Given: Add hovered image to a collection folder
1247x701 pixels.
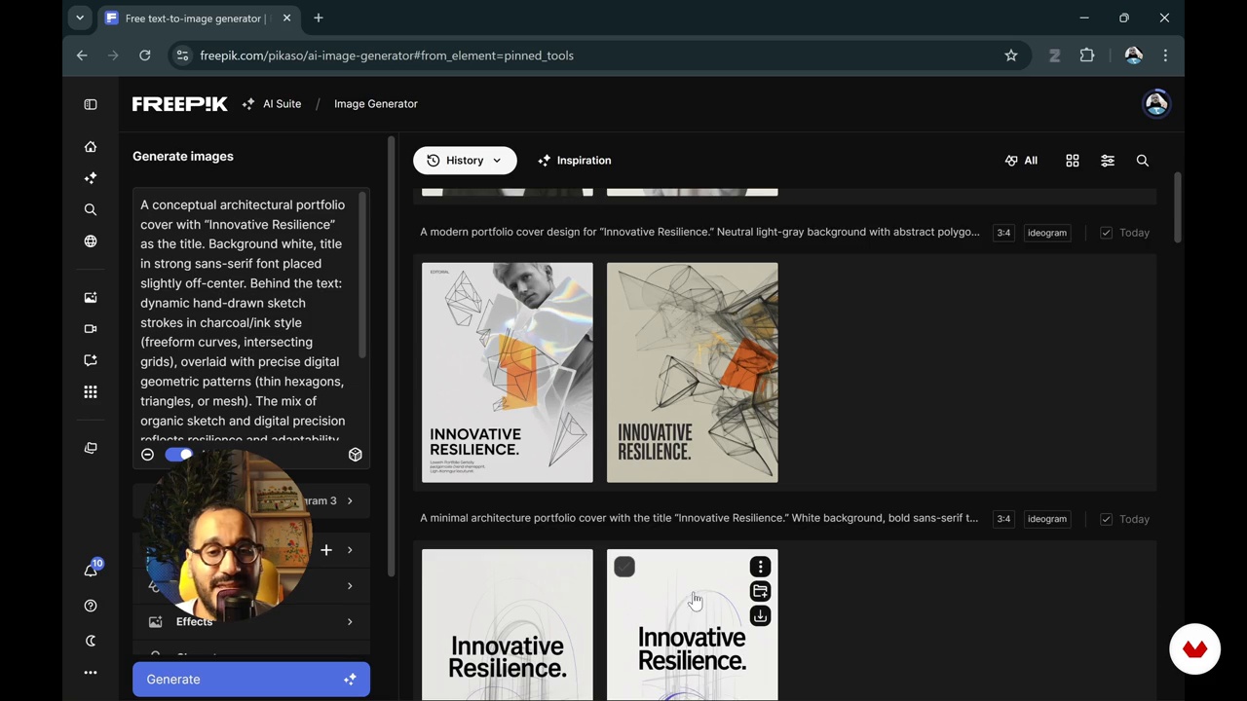Looking at the screenshot, I should [x=760, y=591].
